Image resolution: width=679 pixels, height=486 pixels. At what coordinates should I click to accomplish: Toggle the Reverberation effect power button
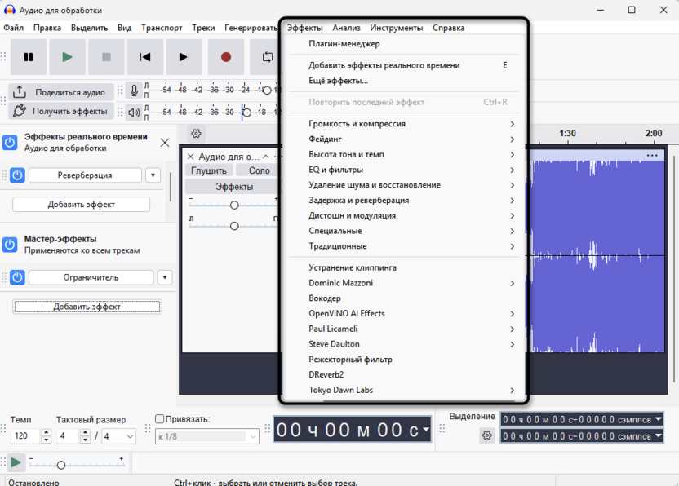click(x=17, y=175)
